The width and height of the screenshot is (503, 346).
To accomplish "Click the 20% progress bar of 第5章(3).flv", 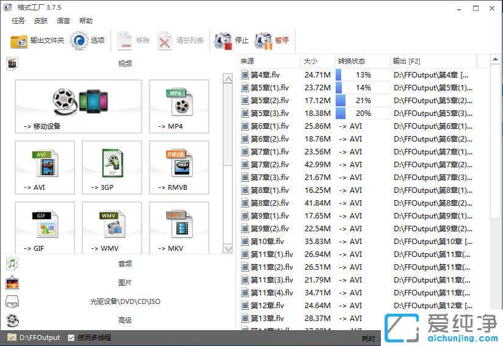I will pos(363,114).
